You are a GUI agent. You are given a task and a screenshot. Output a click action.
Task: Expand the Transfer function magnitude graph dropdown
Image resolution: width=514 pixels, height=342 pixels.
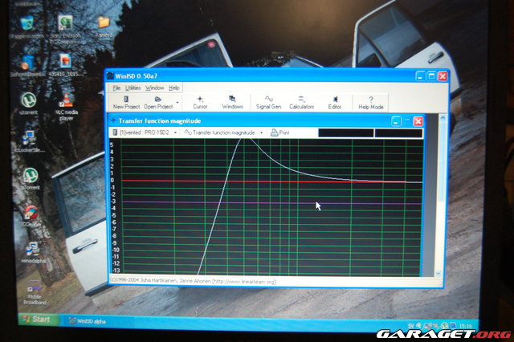point(262,132)
